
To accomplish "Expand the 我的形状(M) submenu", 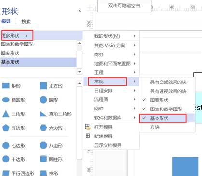I will click(111, 36).
